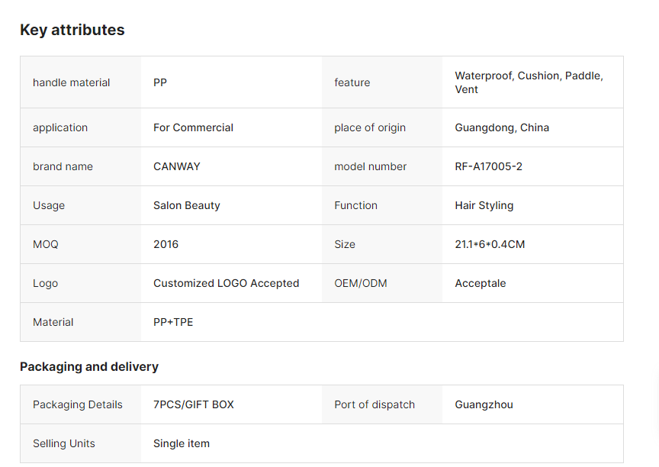Select Customized LOGO Accepted text
659x467 pixels.
coord(226,283)
